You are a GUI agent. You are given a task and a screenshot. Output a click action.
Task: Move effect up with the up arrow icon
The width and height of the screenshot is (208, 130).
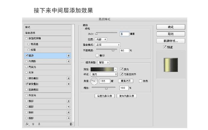pyautogui.click(x=33, y=124)
